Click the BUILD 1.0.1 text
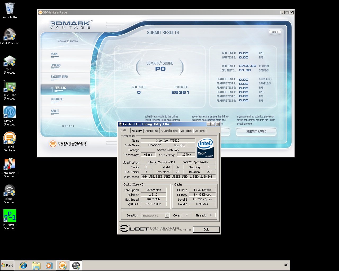 click(x=68, y=126)
